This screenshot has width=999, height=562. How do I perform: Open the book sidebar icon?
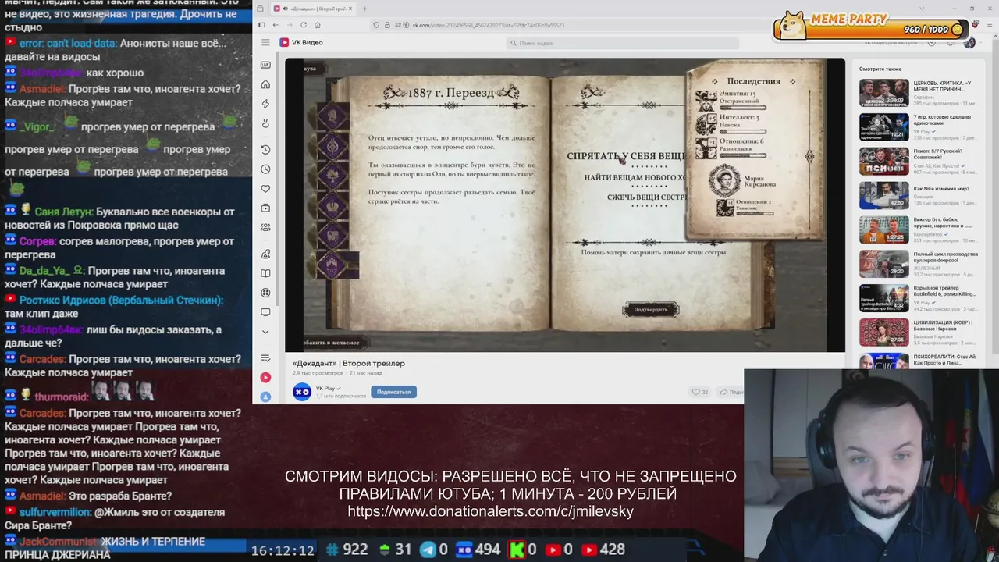tap(265, 273)
